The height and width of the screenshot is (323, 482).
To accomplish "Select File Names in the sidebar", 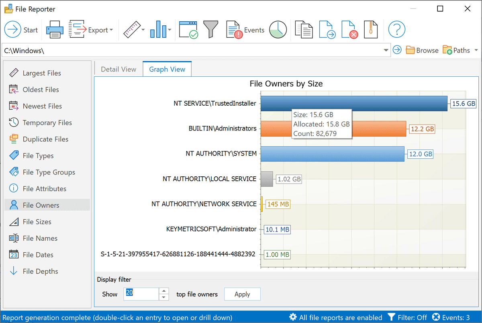I will point(47,238).
